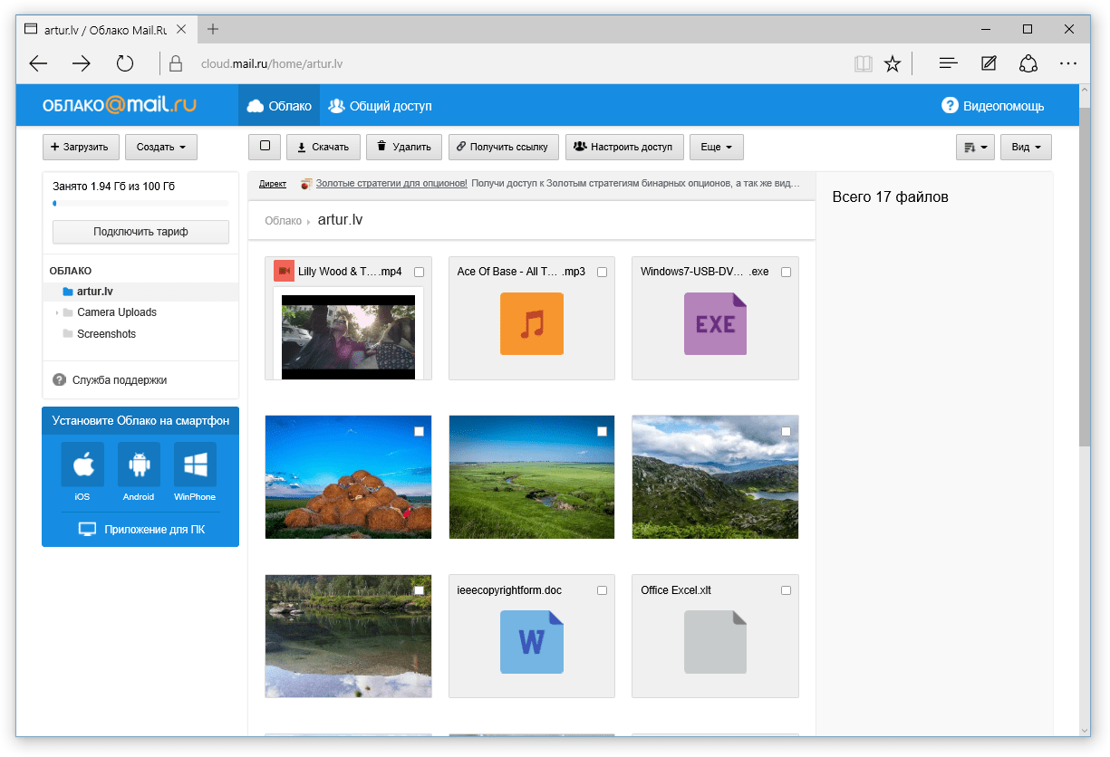Open the purple EXE file icon
Screen dimensions: 1110x757
715,323
